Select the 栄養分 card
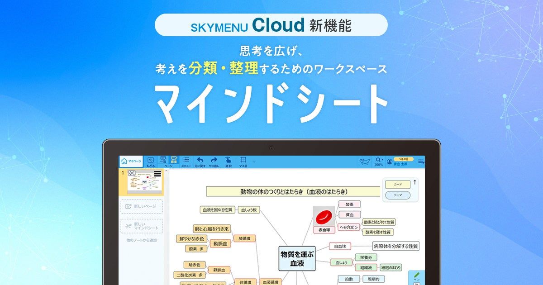Screen dimensions: 543x285 pyautogui.click(x=366, y=257)
